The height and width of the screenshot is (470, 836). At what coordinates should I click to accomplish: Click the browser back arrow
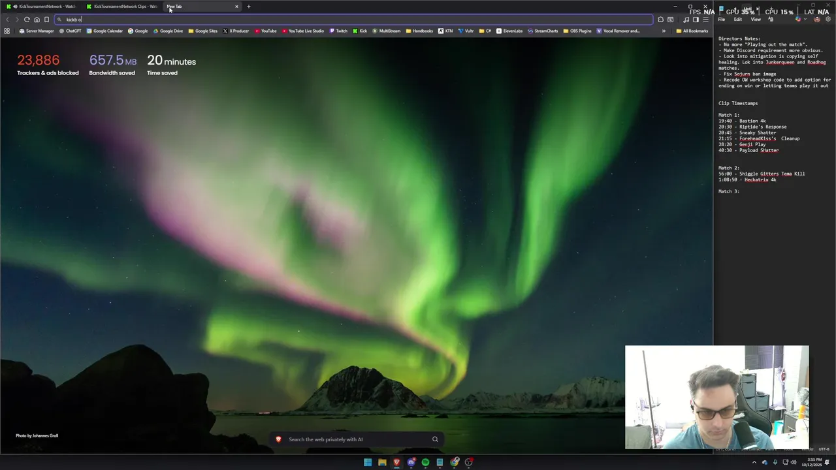[x=8, y=20]
